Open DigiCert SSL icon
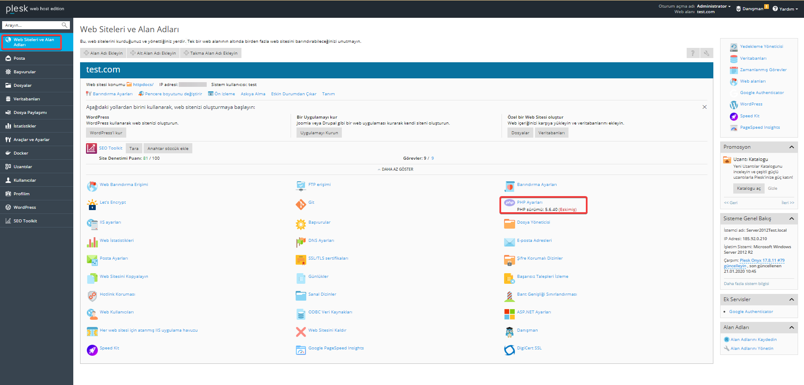 point(509,350)
